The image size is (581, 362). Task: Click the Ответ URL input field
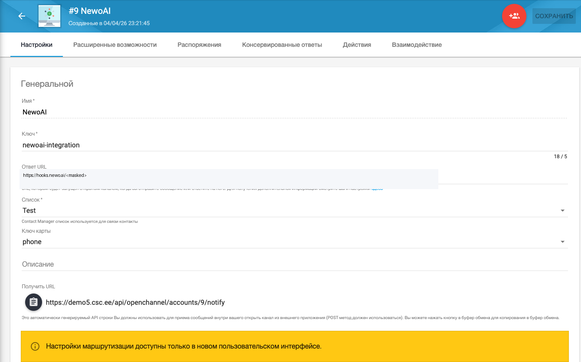coord(294,176)
